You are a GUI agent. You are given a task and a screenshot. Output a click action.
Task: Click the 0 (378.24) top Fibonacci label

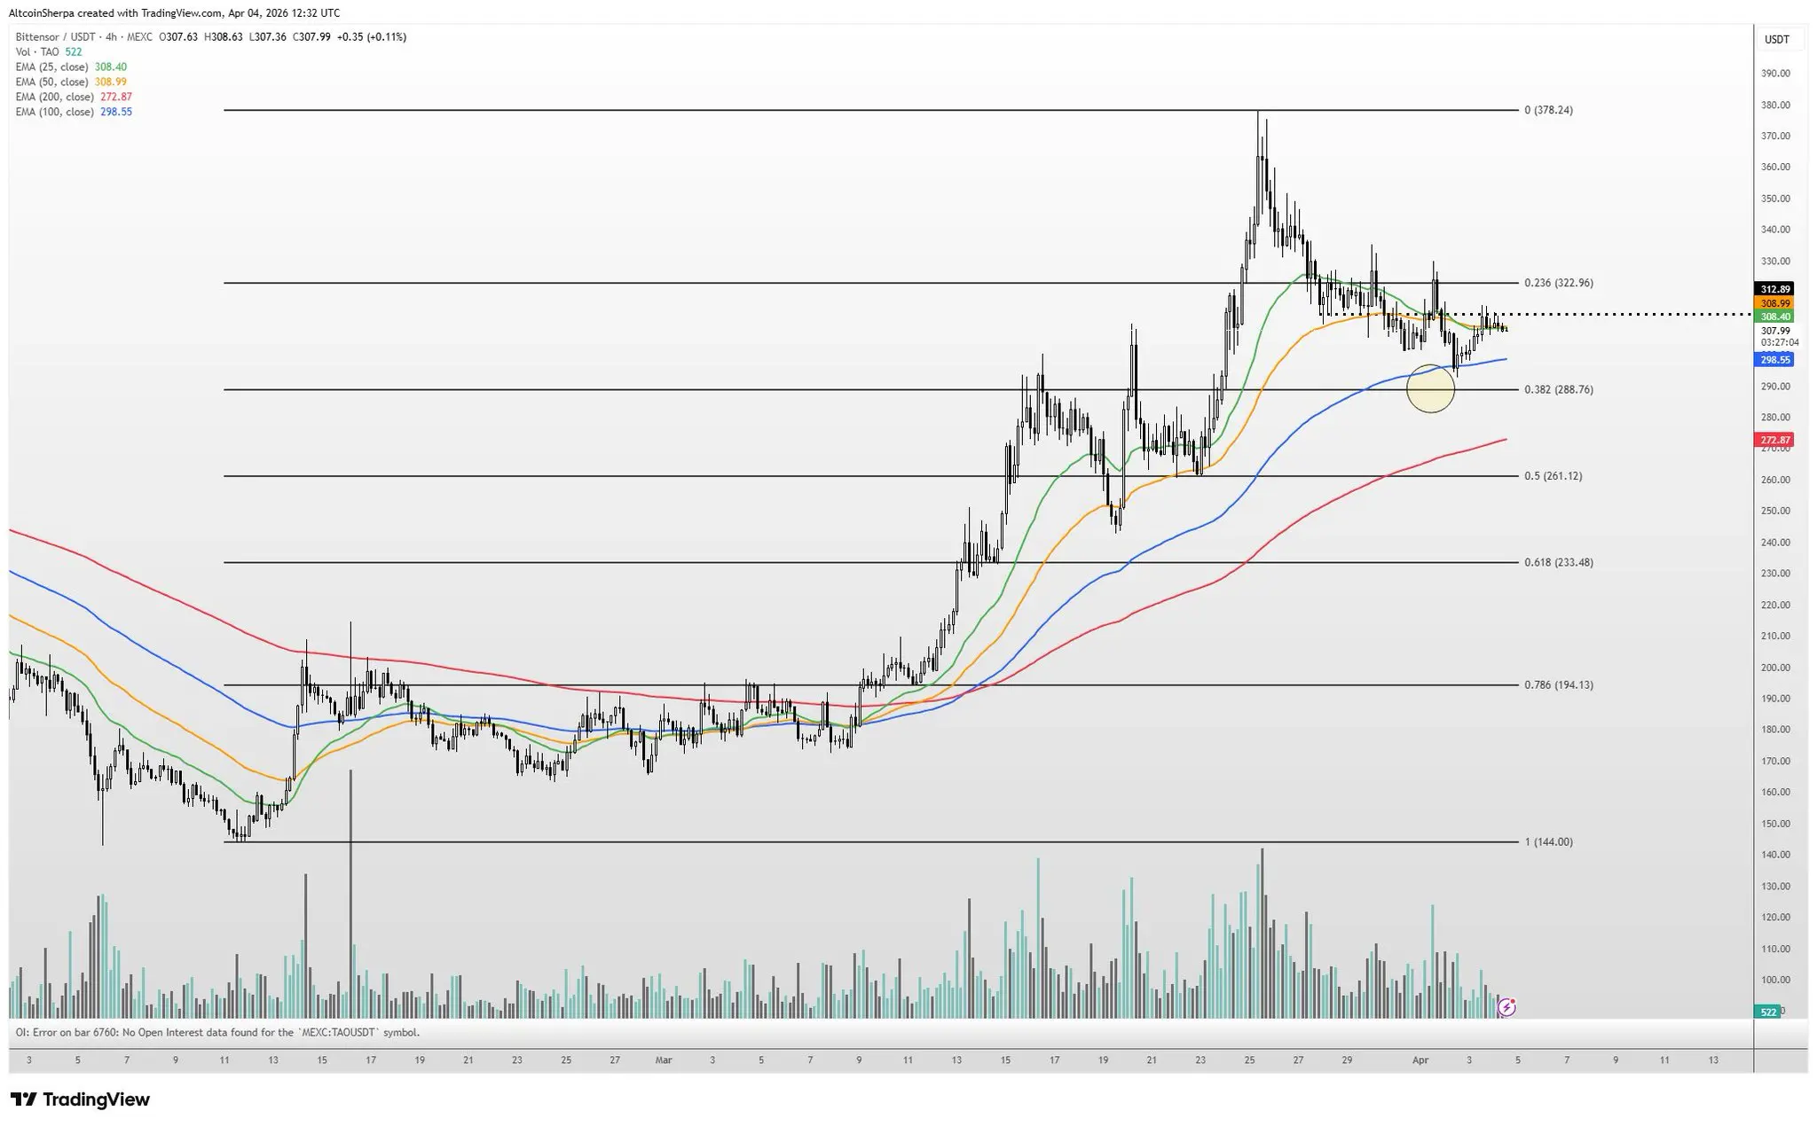(x=1548, y=111)
